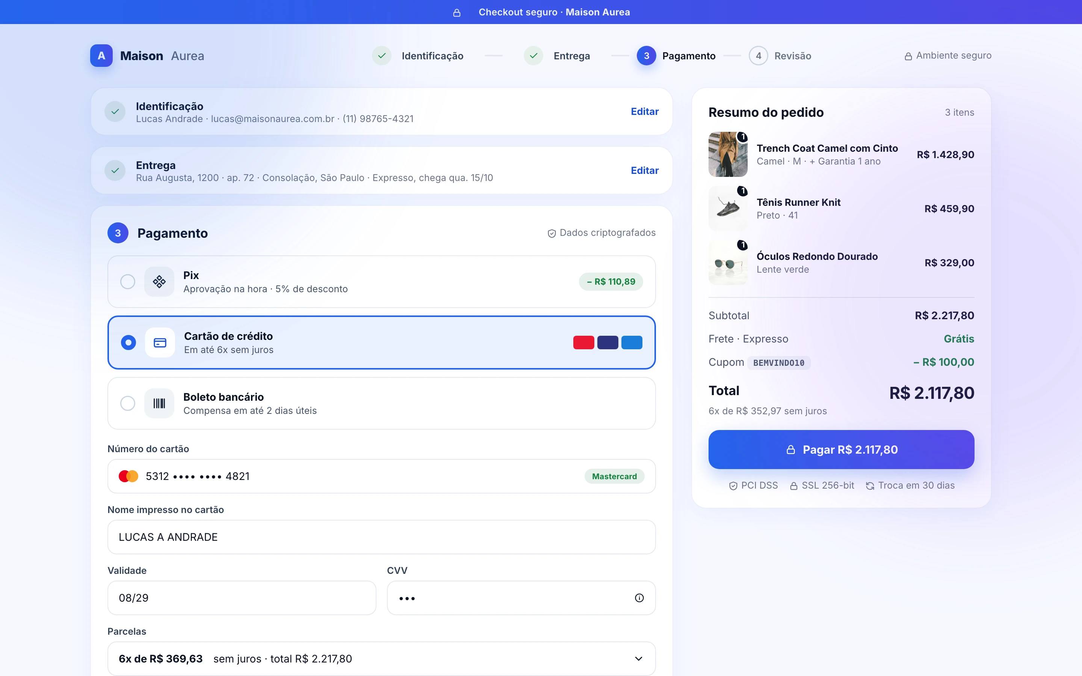Image resolution: width=1082 pixels, height=676 pixels.
Task: Select the Pix payment radio button
Action: pos(128,282)
